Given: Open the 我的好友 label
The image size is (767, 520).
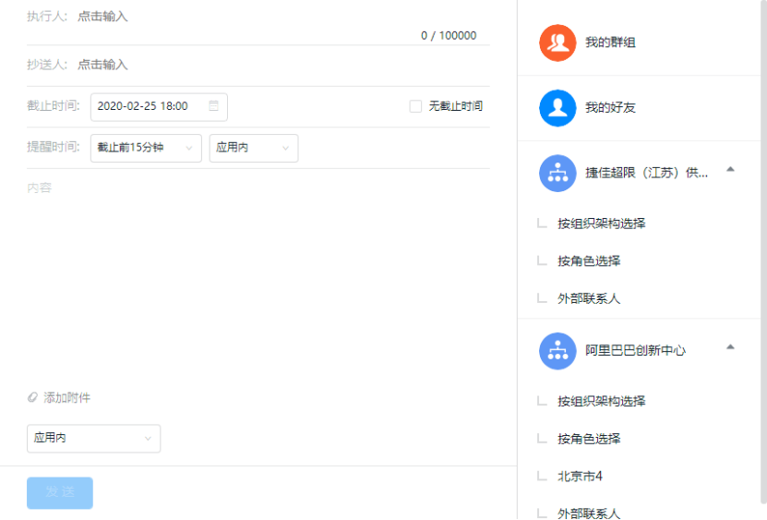Looking at the screenshot, I should pyautogui.click(x=610, y=108).
